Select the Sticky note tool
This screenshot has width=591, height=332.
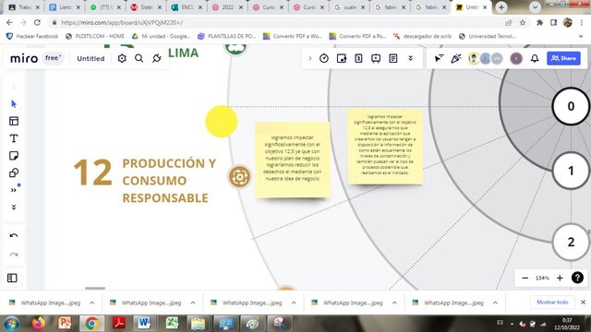coord(14,156)
